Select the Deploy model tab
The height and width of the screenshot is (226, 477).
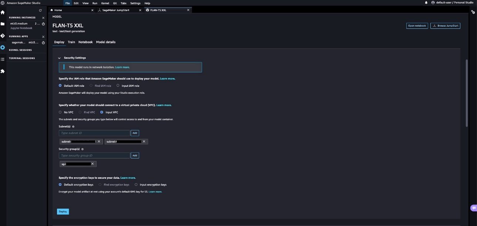click(59, 42)
